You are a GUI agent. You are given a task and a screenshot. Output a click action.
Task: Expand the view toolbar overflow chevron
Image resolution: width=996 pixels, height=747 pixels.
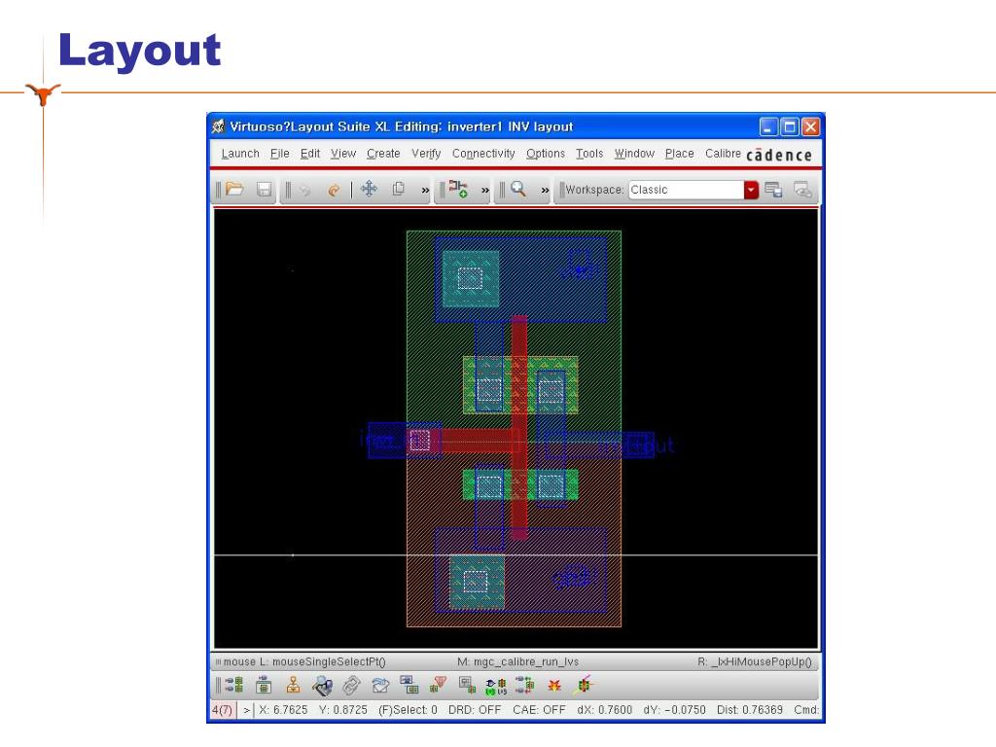[545, 190]
